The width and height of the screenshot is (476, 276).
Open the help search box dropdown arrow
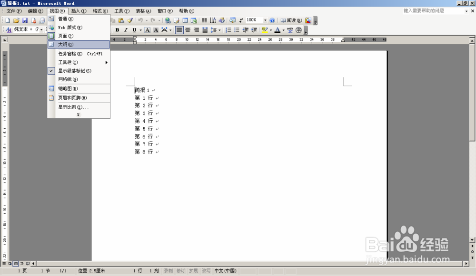(466, 11)
